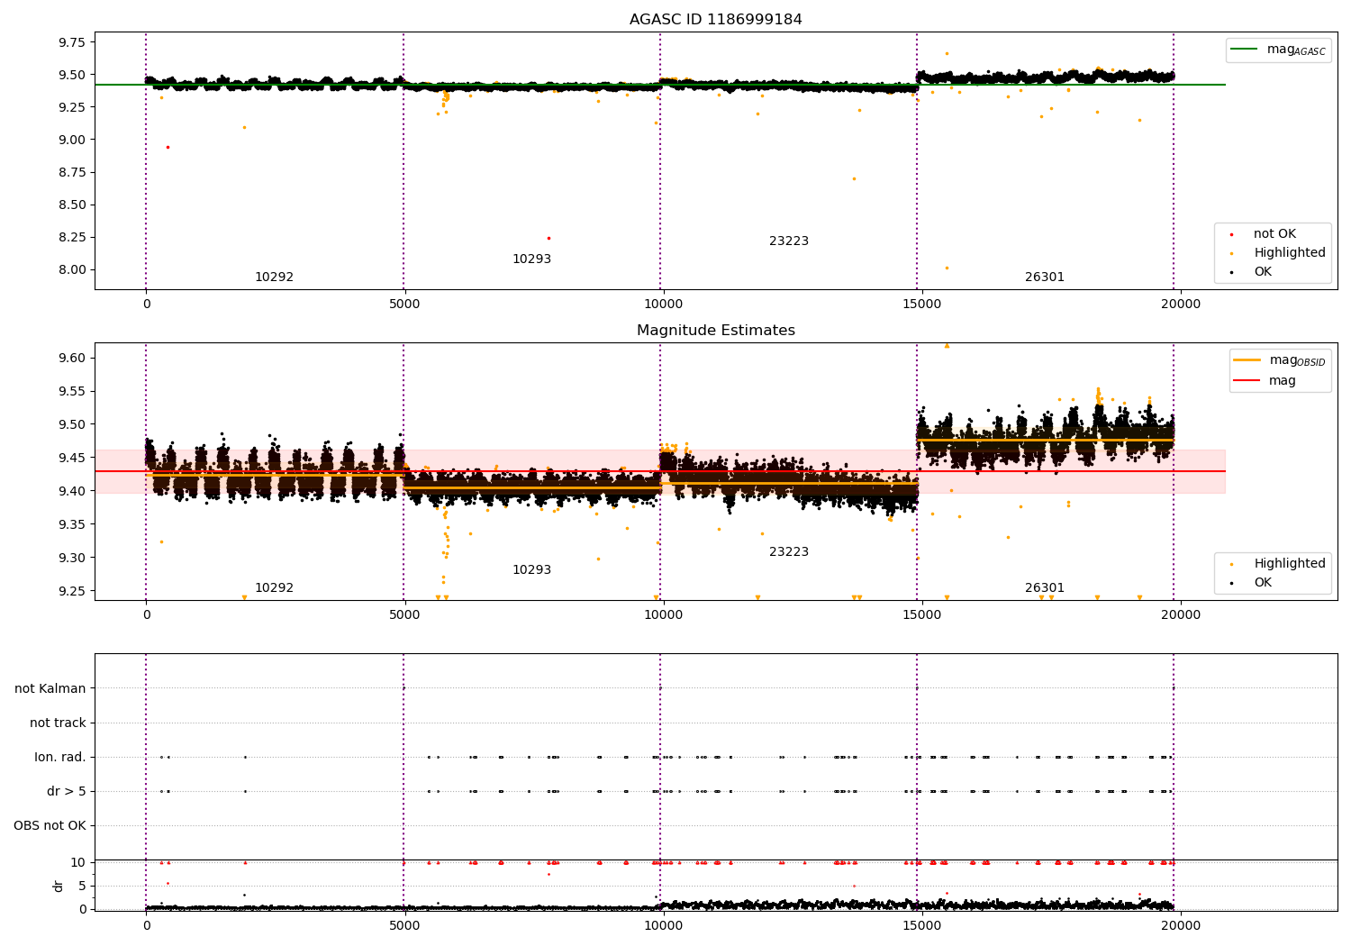1351x946 pixels.
Task: Click the 'OBS not OK' axis label
Action: [x=50, y=826]
